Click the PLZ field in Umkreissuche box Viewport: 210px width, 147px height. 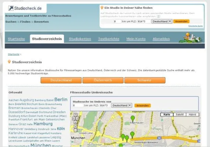point(105,105)
